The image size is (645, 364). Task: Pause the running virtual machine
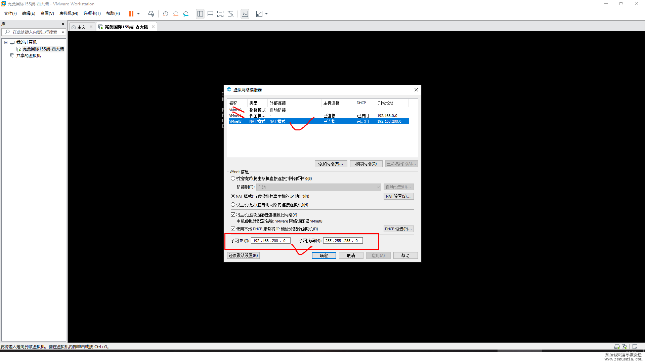131,14
